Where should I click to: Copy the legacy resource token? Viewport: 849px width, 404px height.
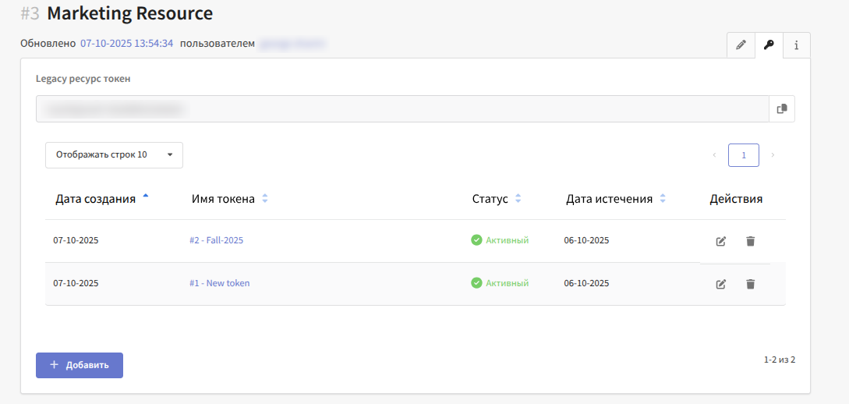[782, 109]
